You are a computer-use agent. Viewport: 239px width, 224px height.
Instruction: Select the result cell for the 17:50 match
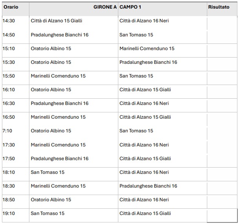point(222,159)
